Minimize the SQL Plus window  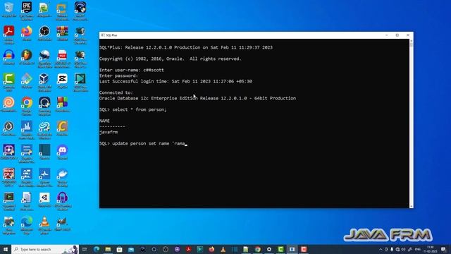[387, 35]
